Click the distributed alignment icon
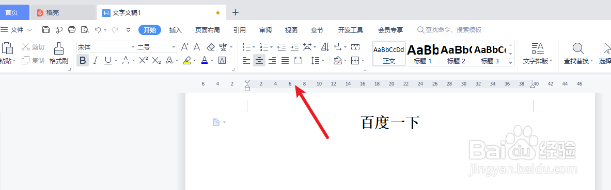Screen dimensions: 611x190 298,60
